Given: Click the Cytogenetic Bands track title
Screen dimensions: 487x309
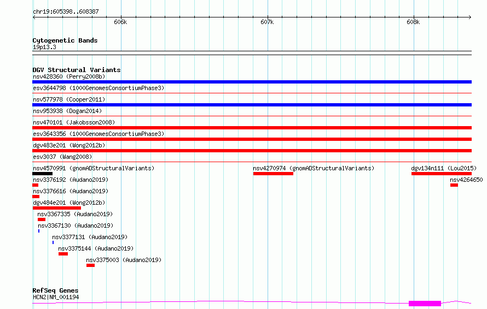Looking at the screenshot, I should coord(65,40).
